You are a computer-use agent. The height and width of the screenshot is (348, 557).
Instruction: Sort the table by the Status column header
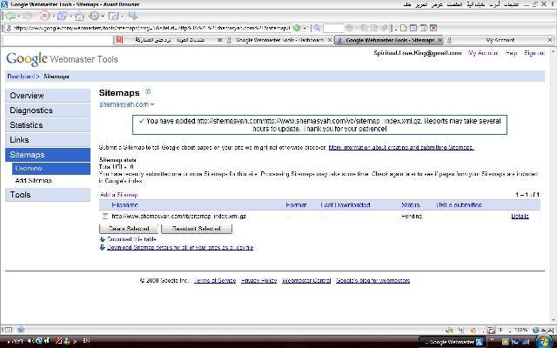(x=410, y=205)
